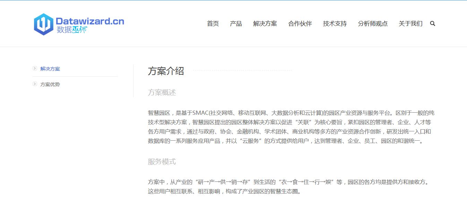This screenshot has height=206, width=467.
Task: Open the 合作伙伴 navigation item
Action: tap(300, 24)
